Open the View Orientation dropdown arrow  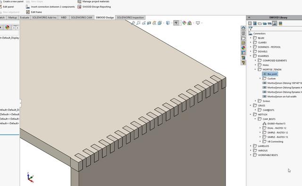[164, 23]
